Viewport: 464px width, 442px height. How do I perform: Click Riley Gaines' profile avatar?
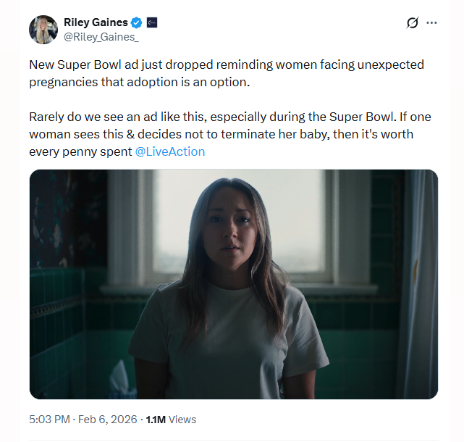coord(43,29)
